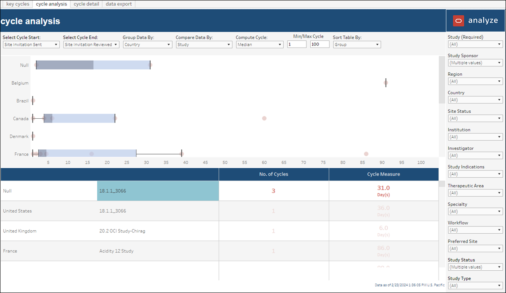This screenshot has height=293, width=506.
Task: Open the cycle analysis tab
Action: (51, 4)
